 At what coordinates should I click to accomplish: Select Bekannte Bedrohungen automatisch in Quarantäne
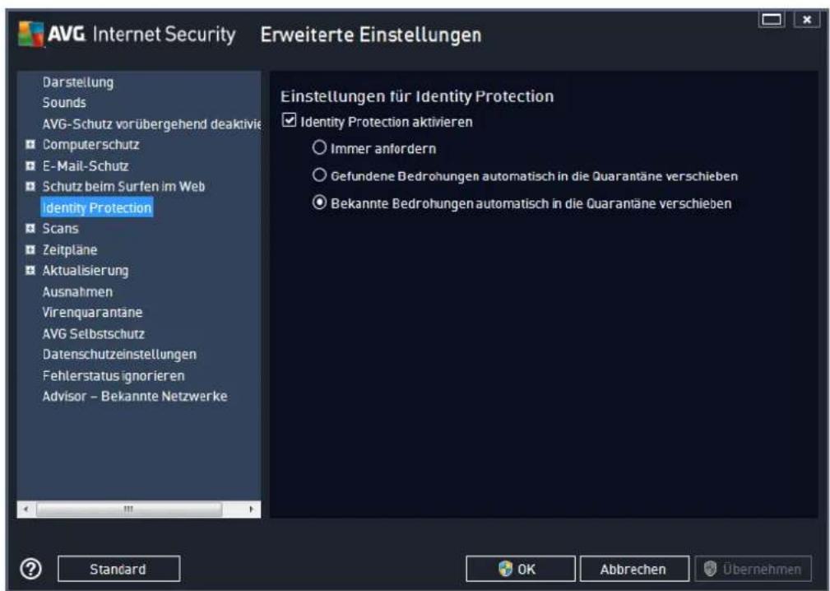point(319,202)
